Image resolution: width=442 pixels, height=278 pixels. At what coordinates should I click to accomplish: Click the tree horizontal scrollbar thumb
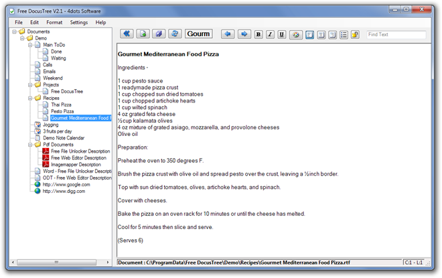[x=56, y=263]
